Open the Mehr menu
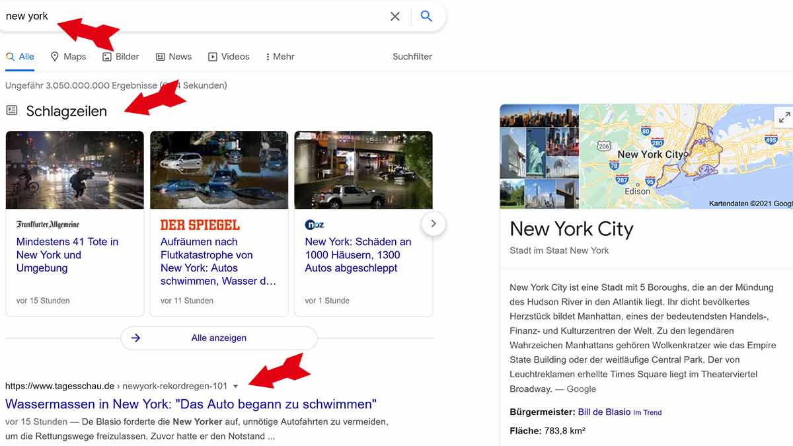 pos(280,57)
